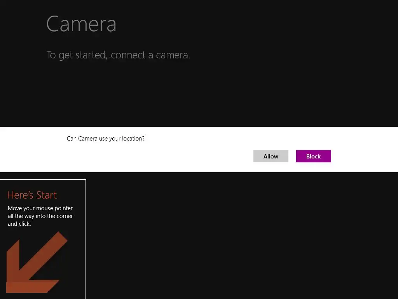Click the "Here's Start" heading

pyautogui.click(x=32, y=195)
